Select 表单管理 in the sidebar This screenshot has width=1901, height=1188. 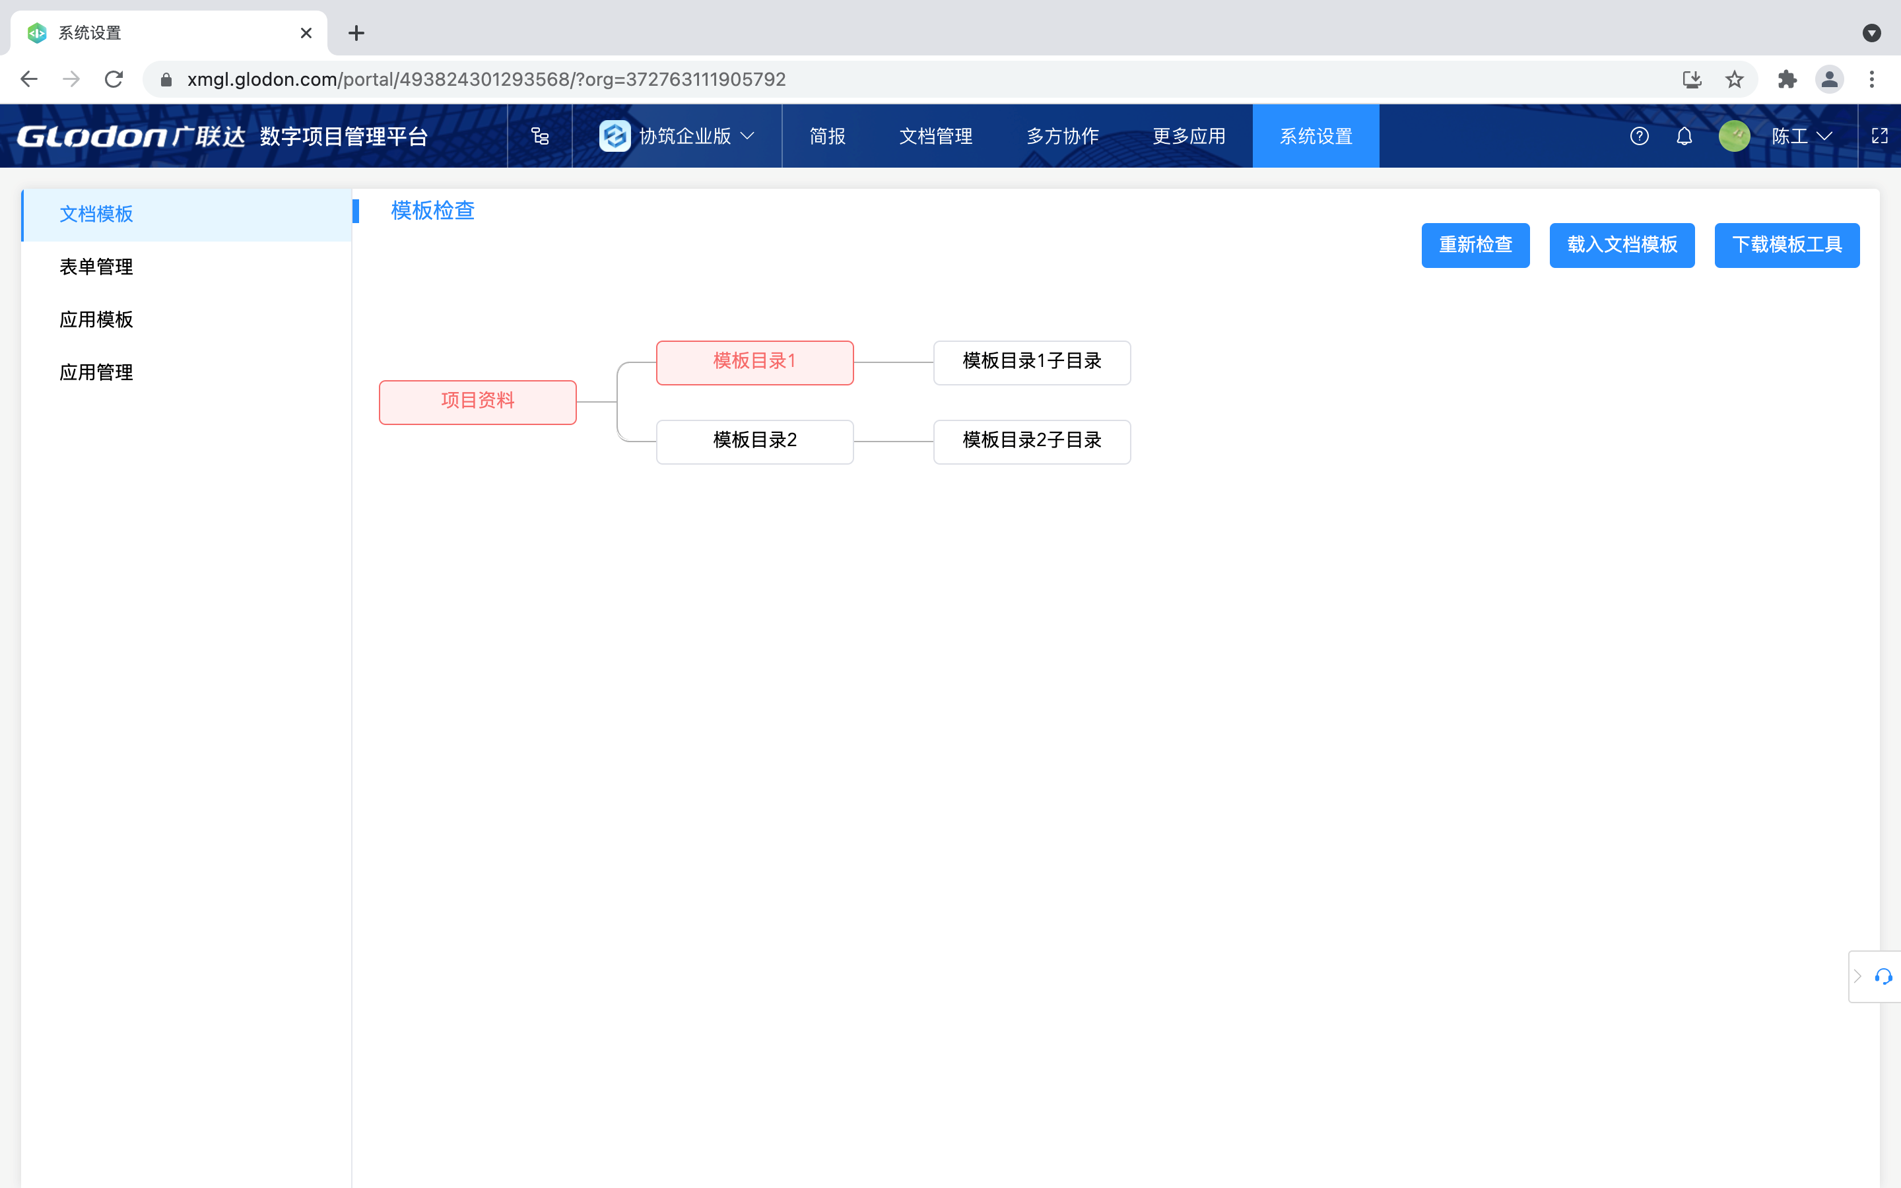[x=96, y=267]
